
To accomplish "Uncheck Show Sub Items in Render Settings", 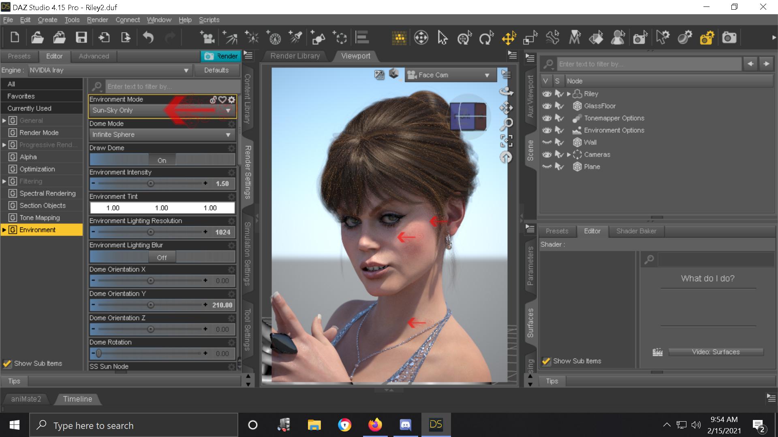I will 7,363.
